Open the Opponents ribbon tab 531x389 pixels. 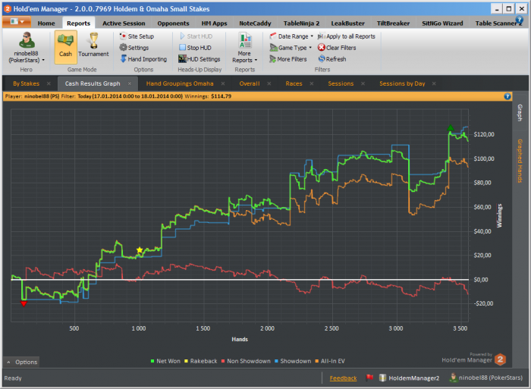(173, 24)
